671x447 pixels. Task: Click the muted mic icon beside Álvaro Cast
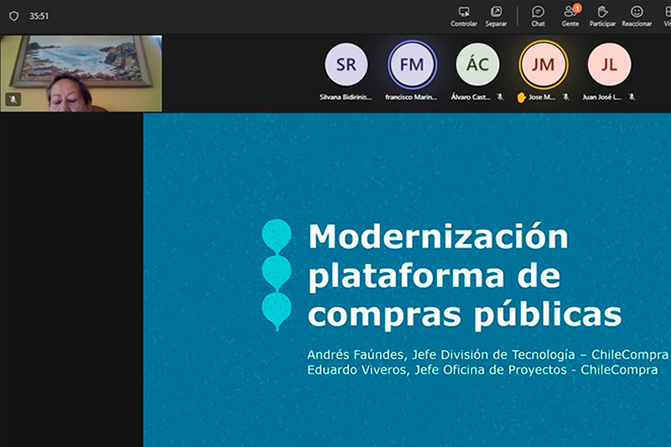coord(500,97)
